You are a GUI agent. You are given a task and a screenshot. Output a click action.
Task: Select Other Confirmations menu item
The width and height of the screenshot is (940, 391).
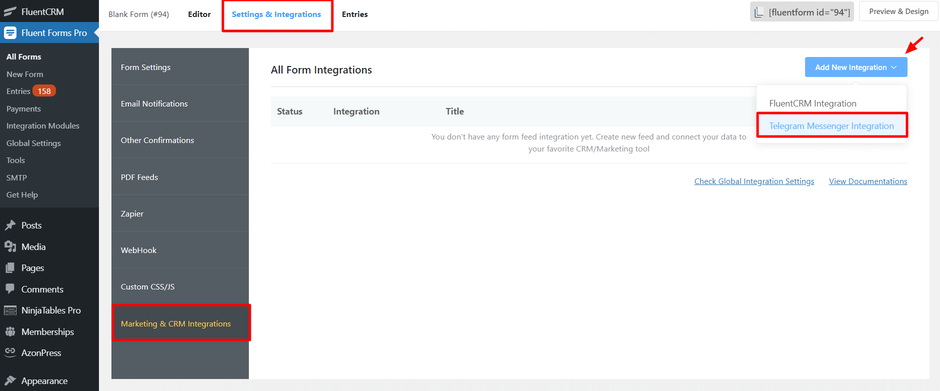(180, 140)
